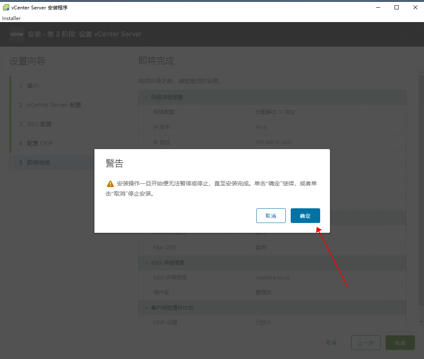
Task: Click 取消 in the 警告 dialog
Action: (271, 216)
